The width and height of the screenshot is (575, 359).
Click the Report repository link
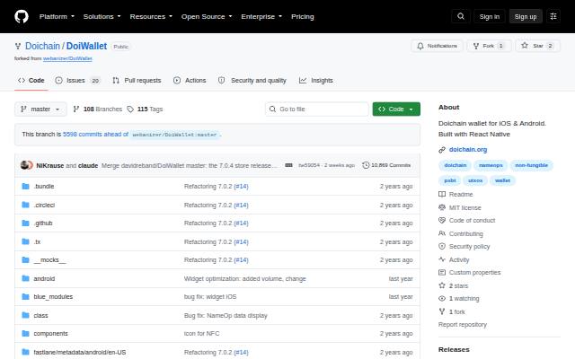click(463, 325)
